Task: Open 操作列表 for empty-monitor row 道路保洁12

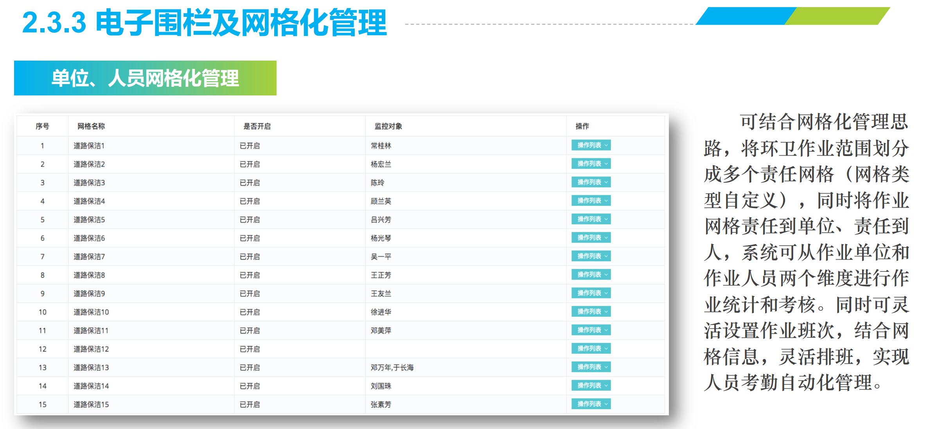Action: (x=591, y=348)
